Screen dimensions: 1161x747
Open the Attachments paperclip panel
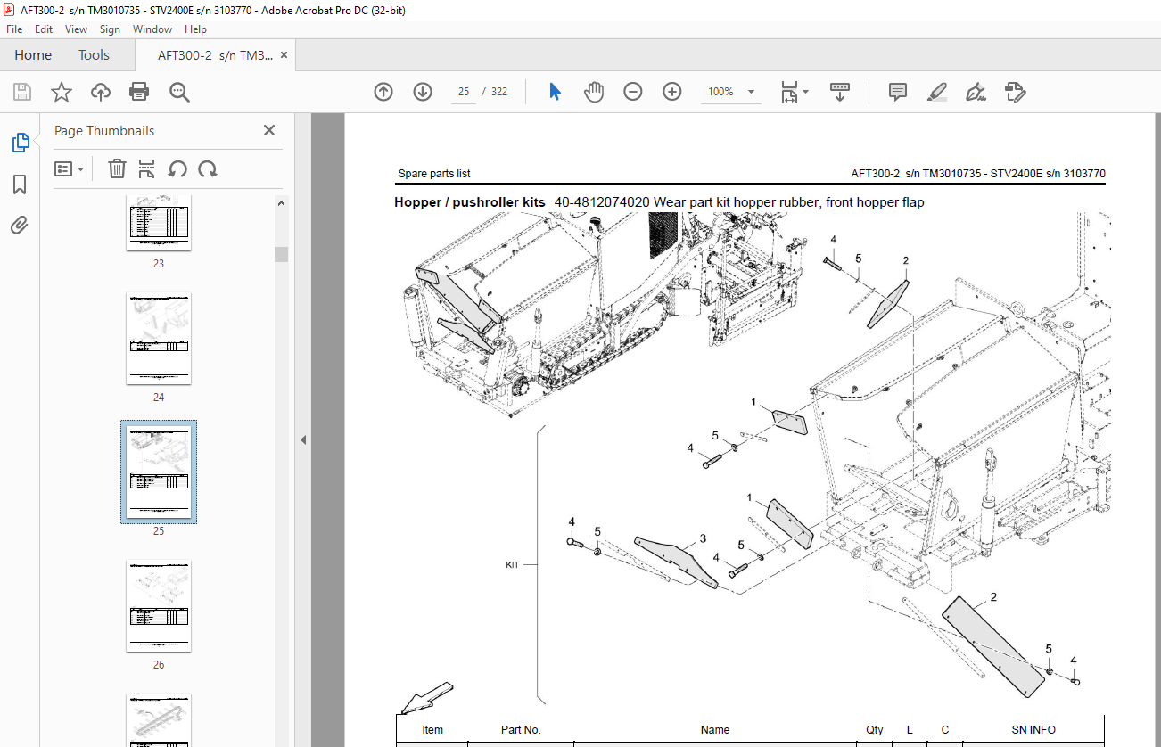point(20,225)
